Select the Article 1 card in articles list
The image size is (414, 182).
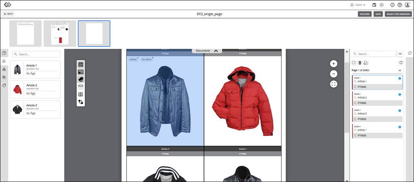(35, 69)
